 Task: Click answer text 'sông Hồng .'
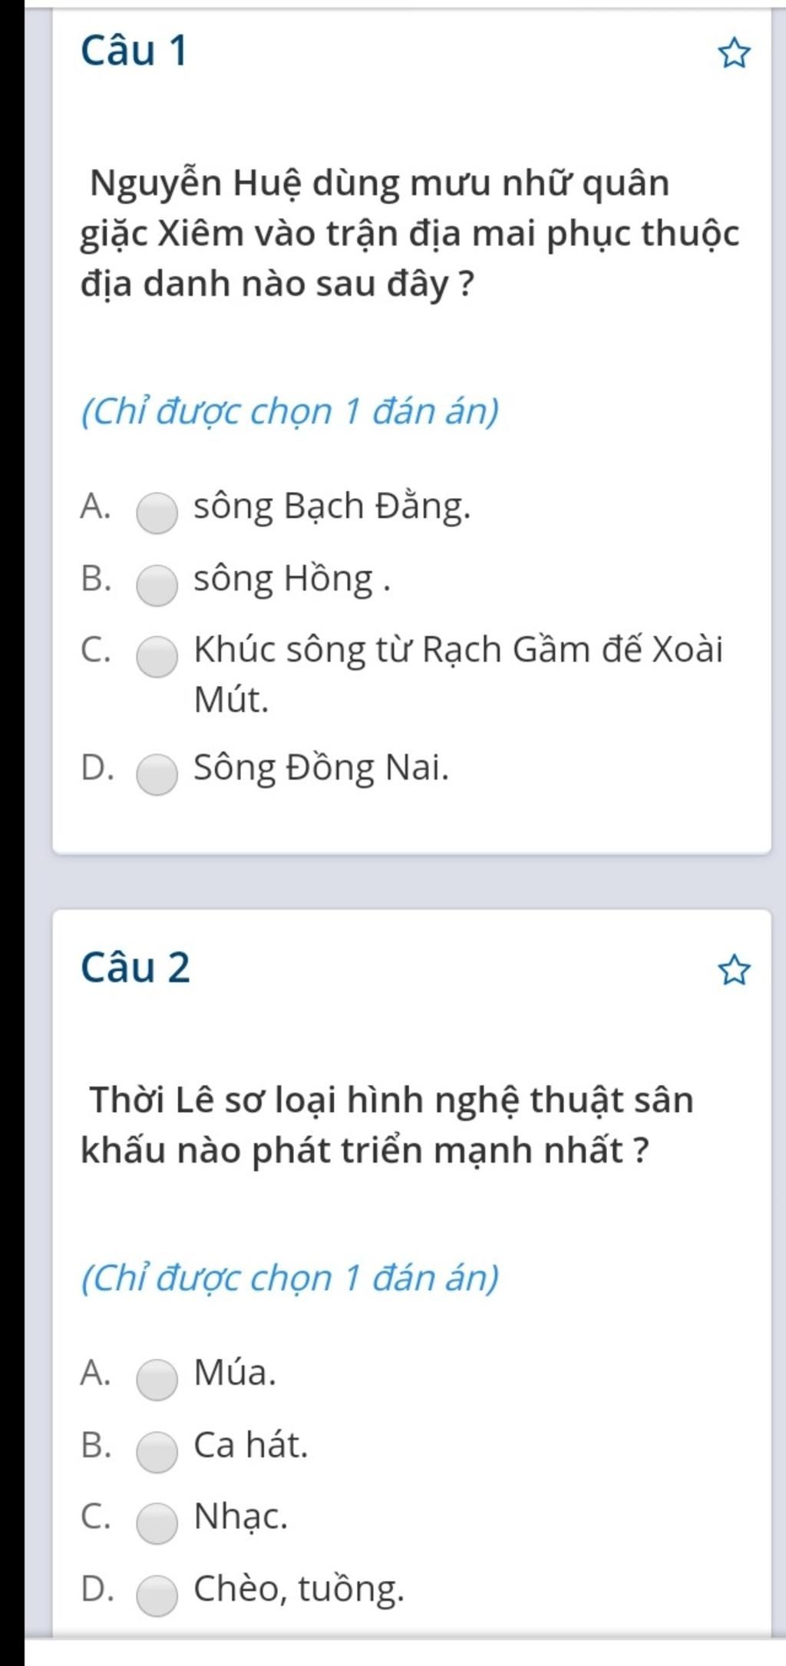point(292,579)
